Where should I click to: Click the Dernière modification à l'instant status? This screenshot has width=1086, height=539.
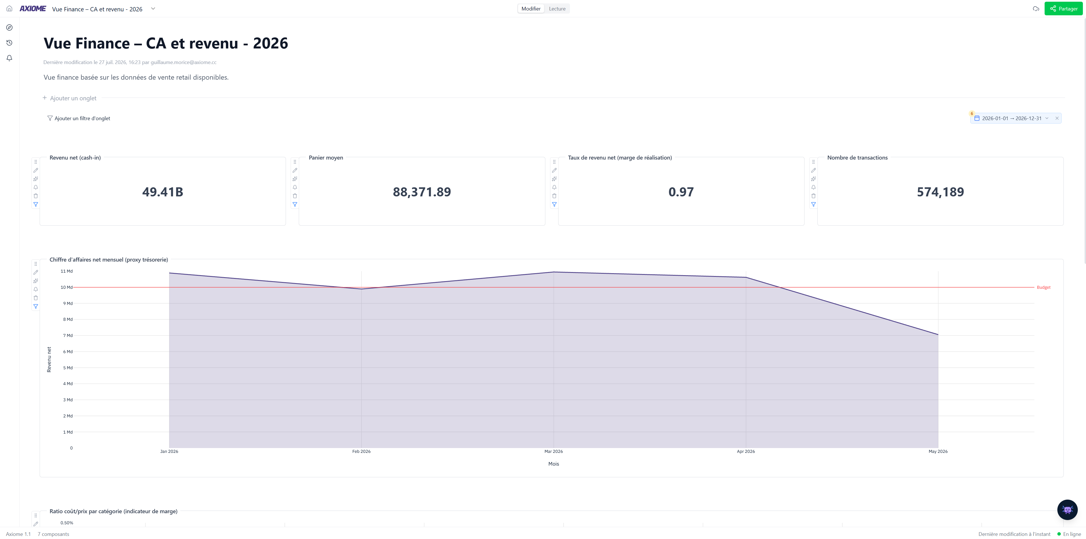pos(1014,534)
